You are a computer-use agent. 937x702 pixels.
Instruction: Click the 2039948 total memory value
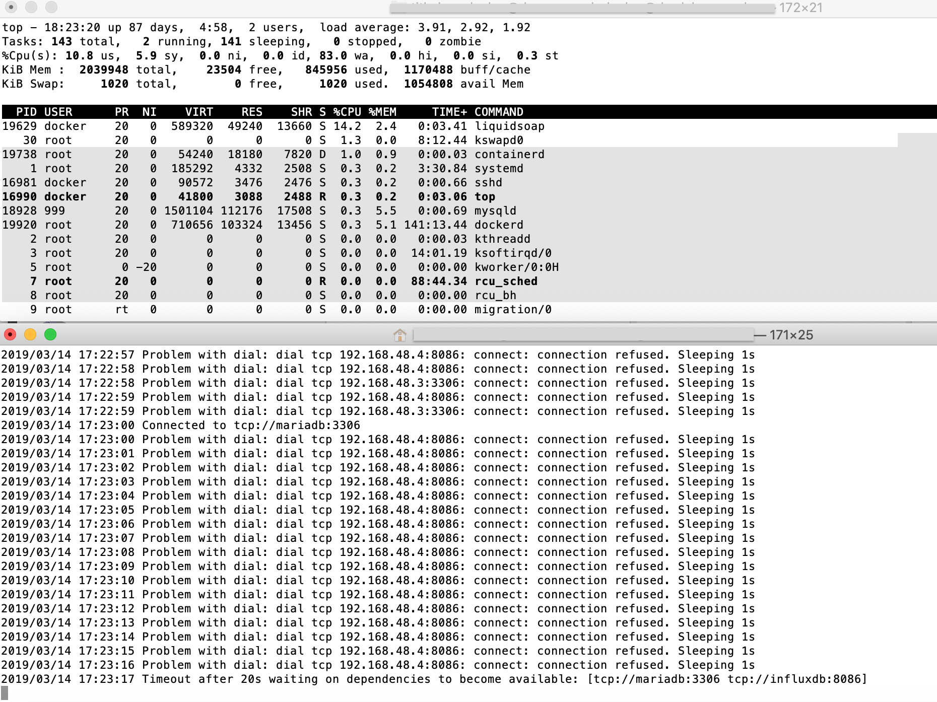104,69
